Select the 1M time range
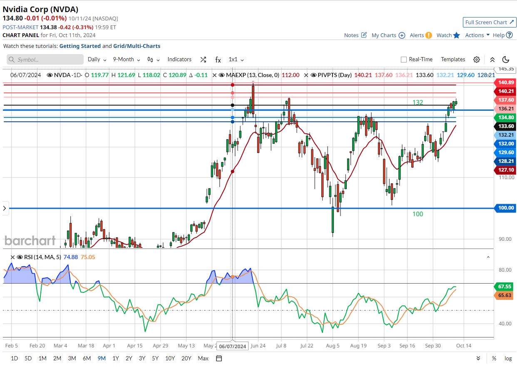Image resolution: width=517 pixels, height=367 pixels. point(42,358)
